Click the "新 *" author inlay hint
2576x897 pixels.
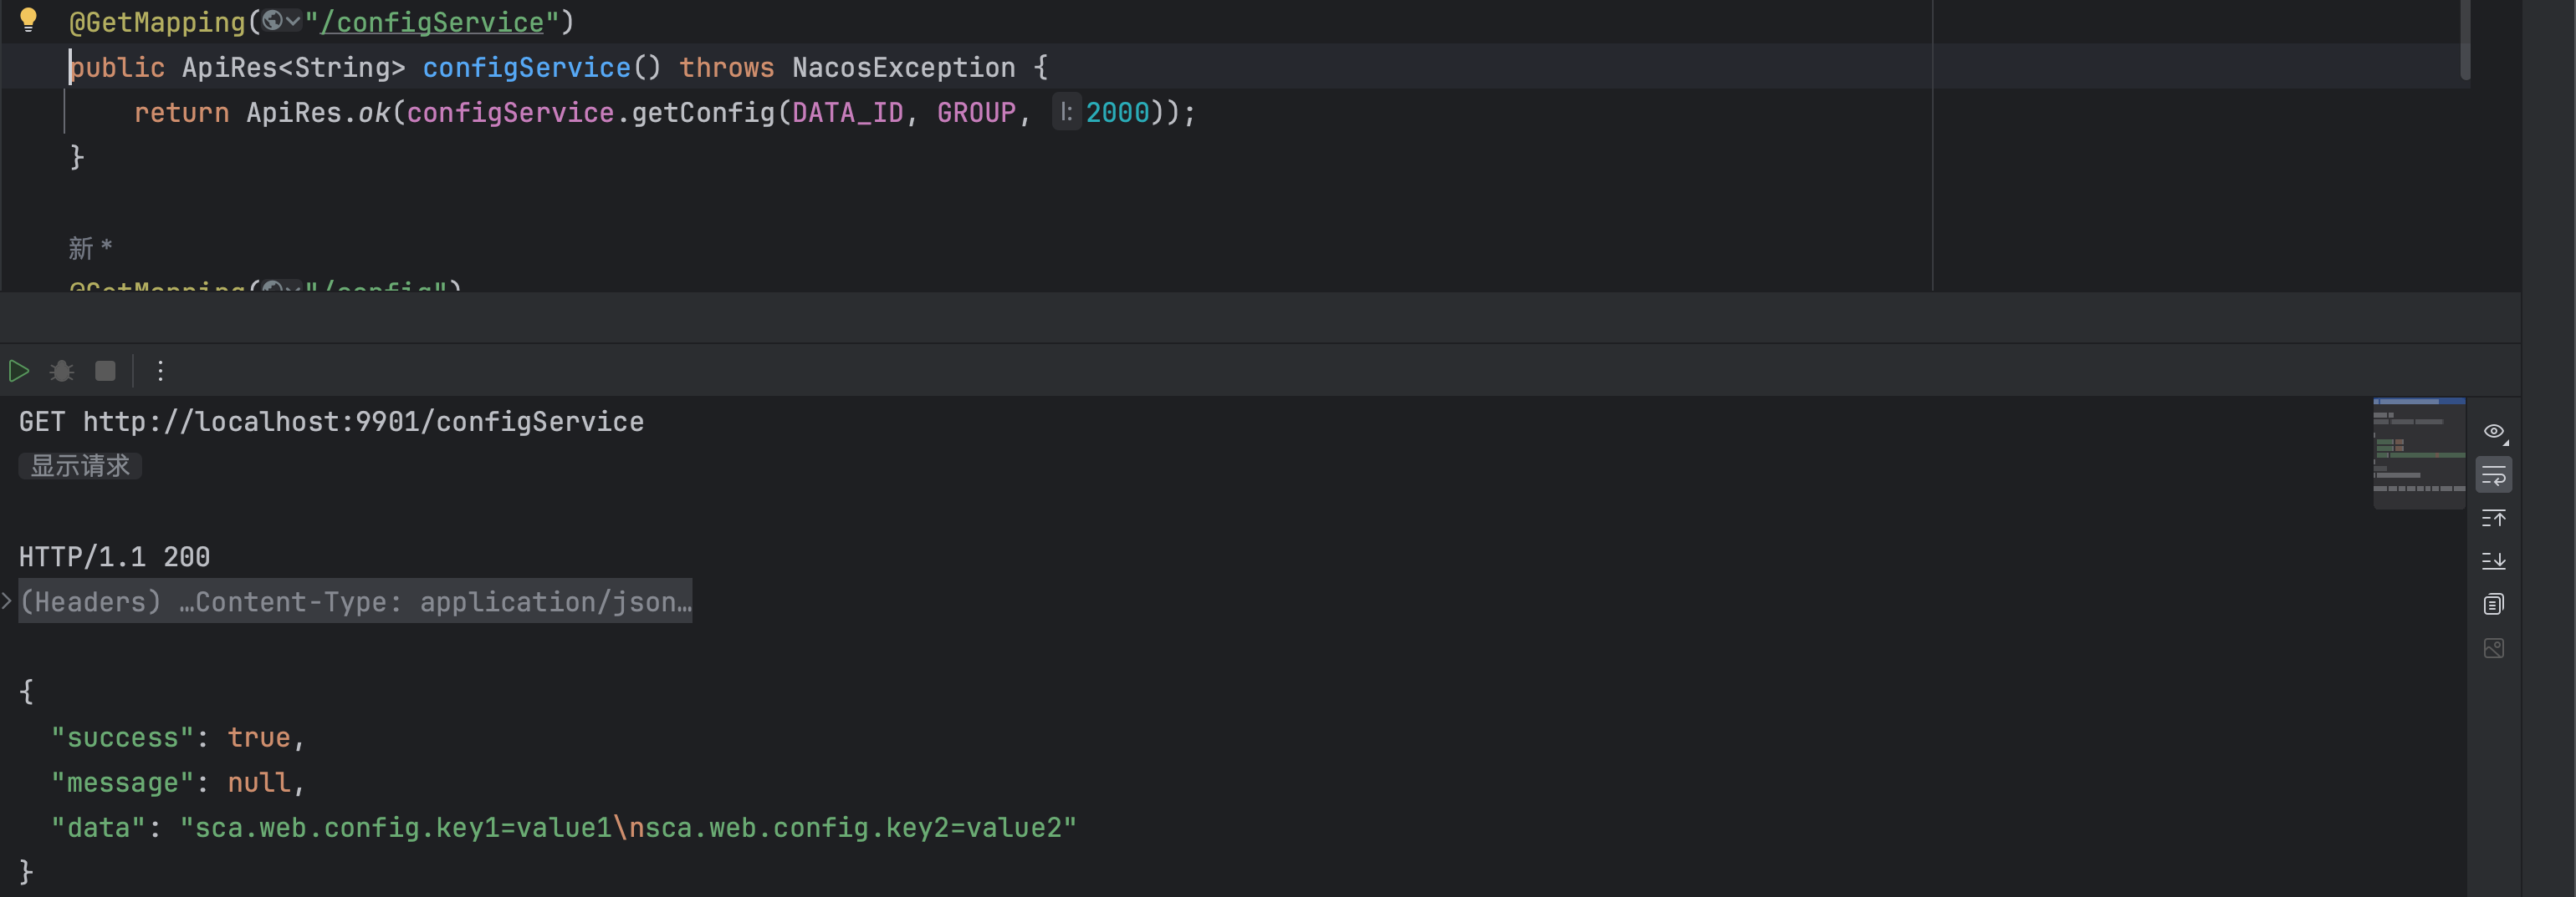(x=90, y=246)
